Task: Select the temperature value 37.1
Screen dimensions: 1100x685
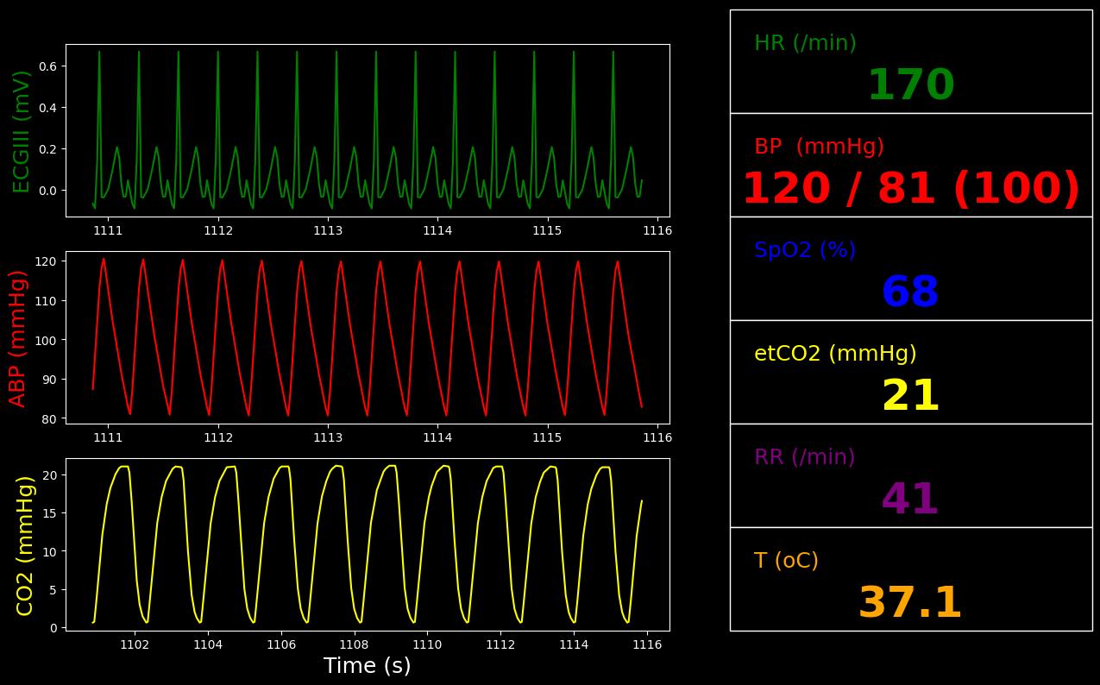Action: pos(910,604)
